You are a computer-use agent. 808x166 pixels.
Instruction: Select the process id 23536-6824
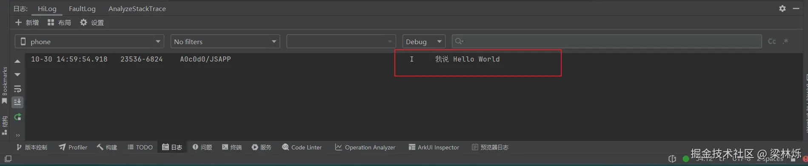pos(141,59)
